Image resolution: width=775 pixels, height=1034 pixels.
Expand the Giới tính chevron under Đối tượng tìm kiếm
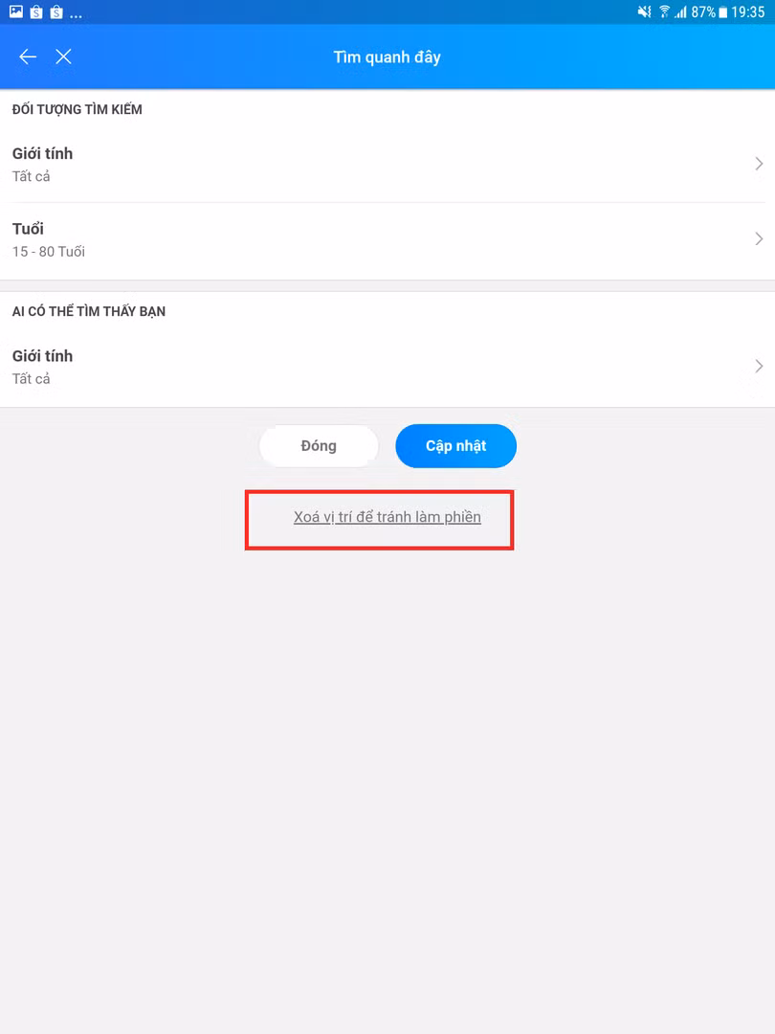[759, 164]
